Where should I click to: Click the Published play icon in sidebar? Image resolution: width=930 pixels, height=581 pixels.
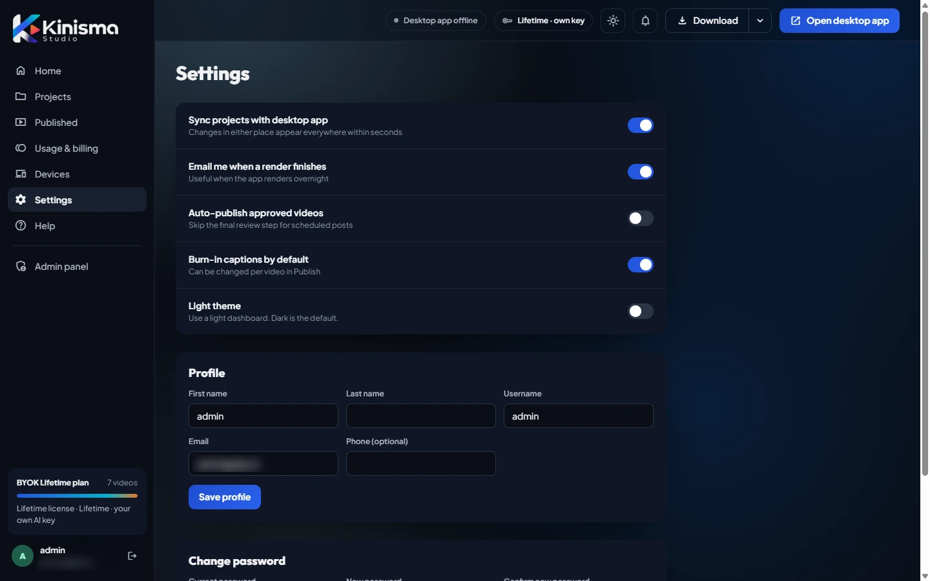(21, 122)
